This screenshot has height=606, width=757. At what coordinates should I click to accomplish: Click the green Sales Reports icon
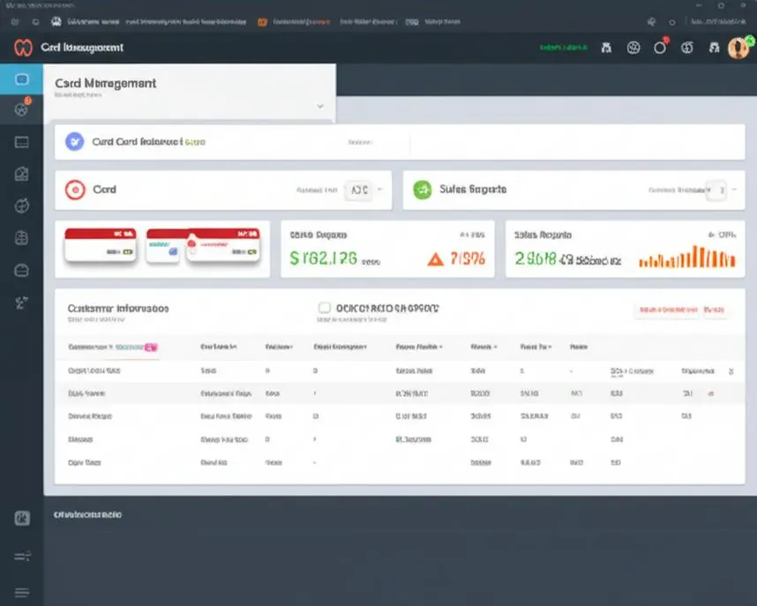click(423, 190)
